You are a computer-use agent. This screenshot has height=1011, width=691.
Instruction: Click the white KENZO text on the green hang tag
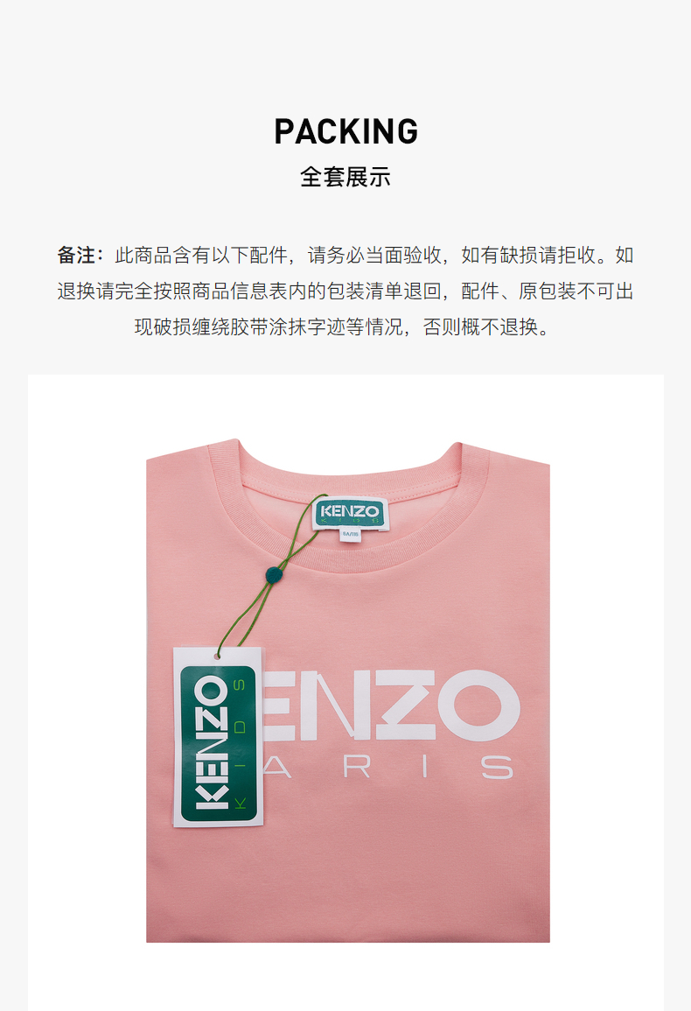[x=212, y=742]
